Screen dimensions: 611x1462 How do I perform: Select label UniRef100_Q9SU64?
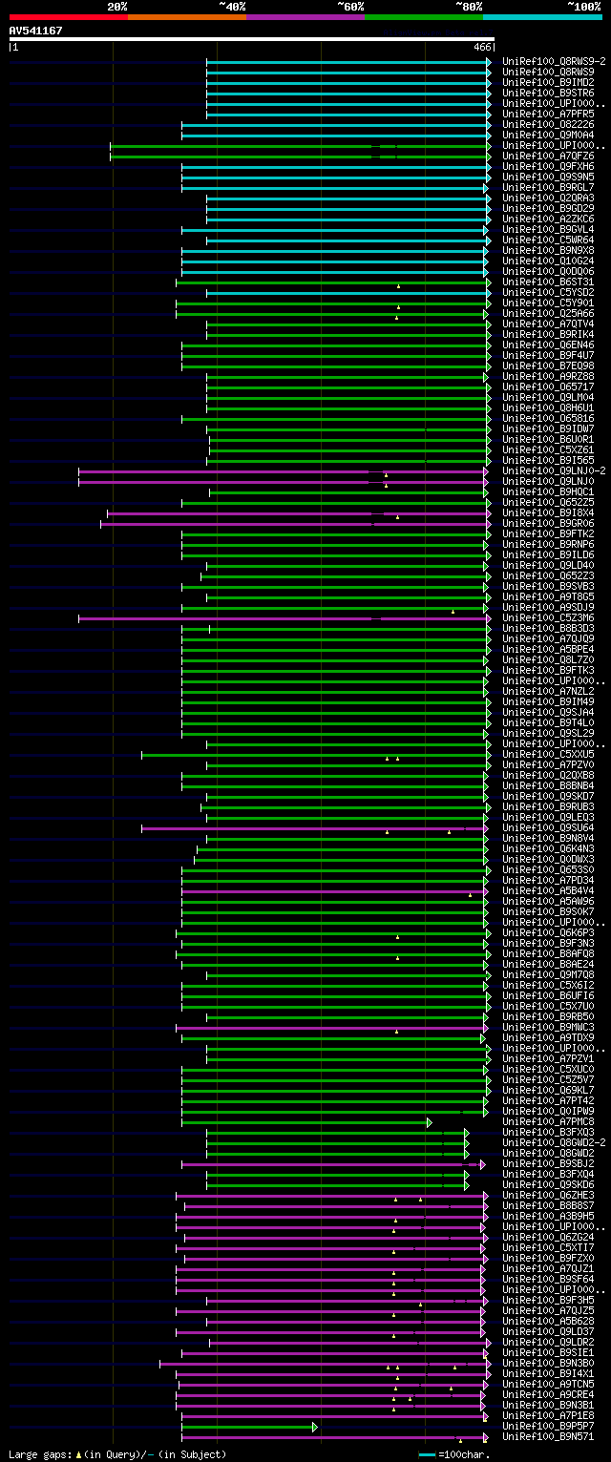click(548, 827)
